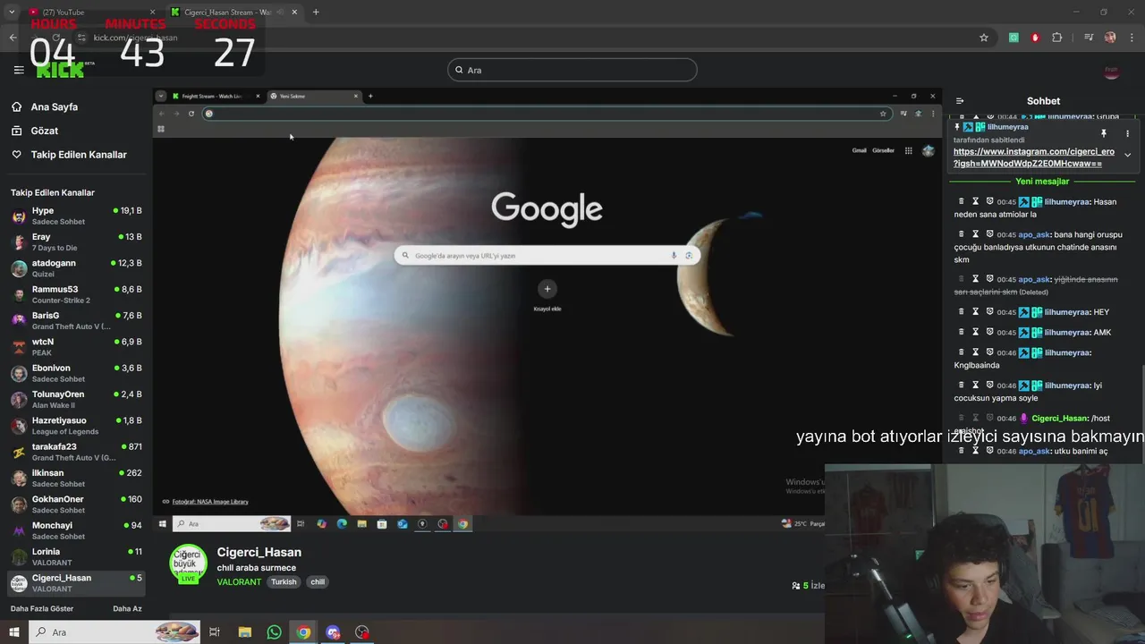Close the Cigerci_Hasan Stream tab
Screen dimensions: 1145x644
(x=294, y=13)
